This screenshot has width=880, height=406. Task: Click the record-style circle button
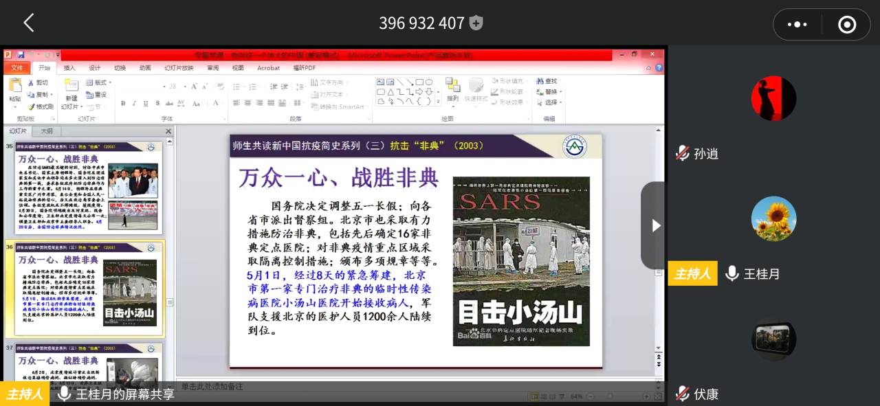point(847,25)
